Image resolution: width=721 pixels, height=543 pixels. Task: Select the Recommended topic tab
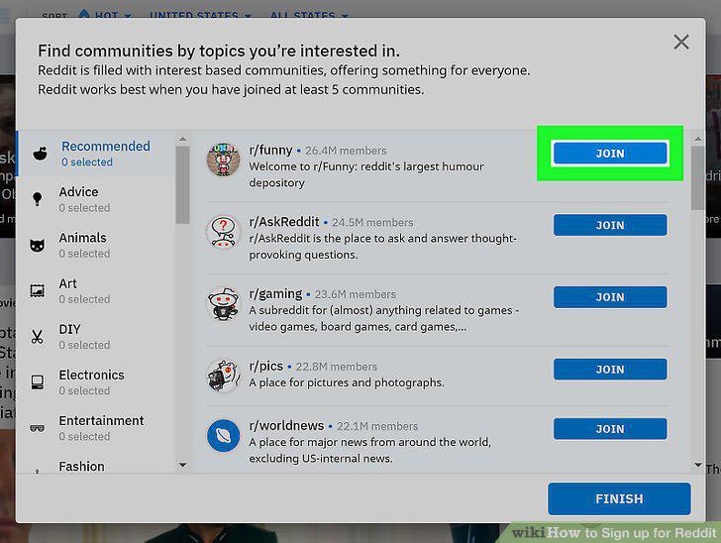[x=96, y=154]
